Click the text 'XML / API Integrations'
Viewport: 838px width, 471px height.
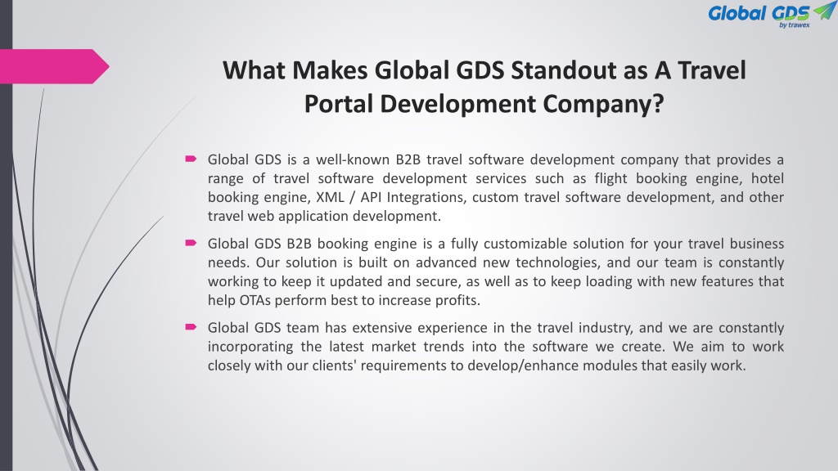coord(390,197)
